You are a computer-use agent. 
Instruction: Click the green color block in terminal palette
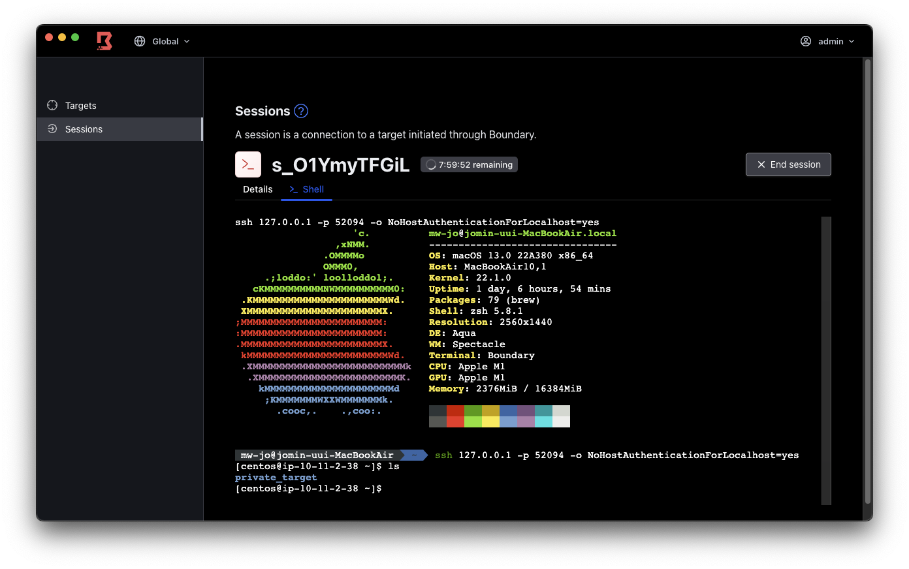(473, 416)
